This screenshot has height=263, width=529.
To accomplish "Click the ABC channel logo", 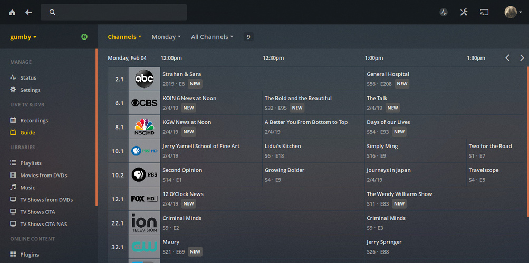I will pyautogui.click(x=145, y=79).
